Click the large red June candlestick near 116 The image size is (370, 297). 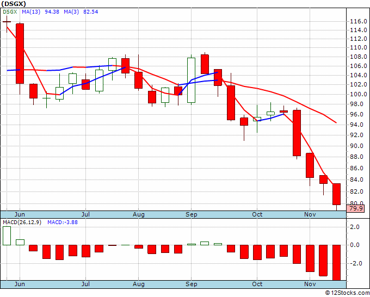pyautogui.click(x=20, y=53)
